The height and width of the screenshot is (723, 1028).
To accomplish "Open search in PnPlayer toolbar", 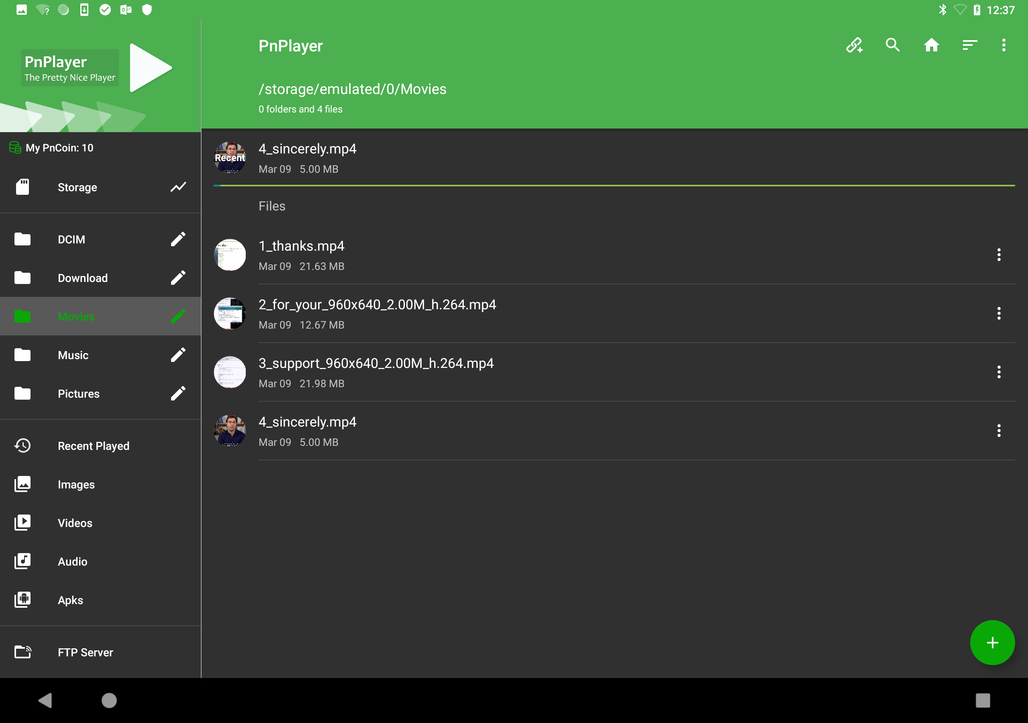I will [893, 45].
